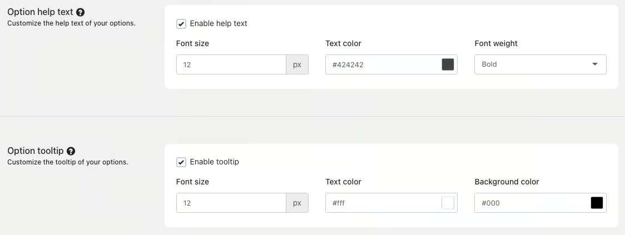Click the Option help text heading
The height and width of the screenshot is (235, 625).
[40, 12]
